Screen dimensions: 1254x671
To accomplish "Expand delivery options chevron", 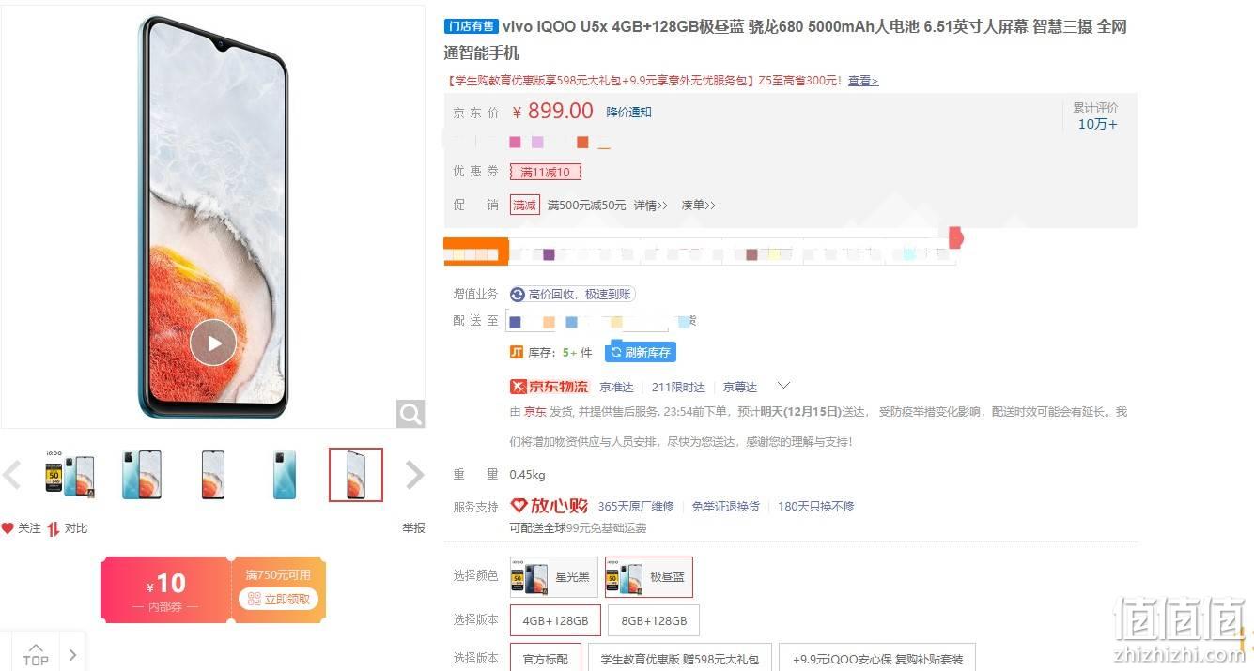I will (783, 386).
